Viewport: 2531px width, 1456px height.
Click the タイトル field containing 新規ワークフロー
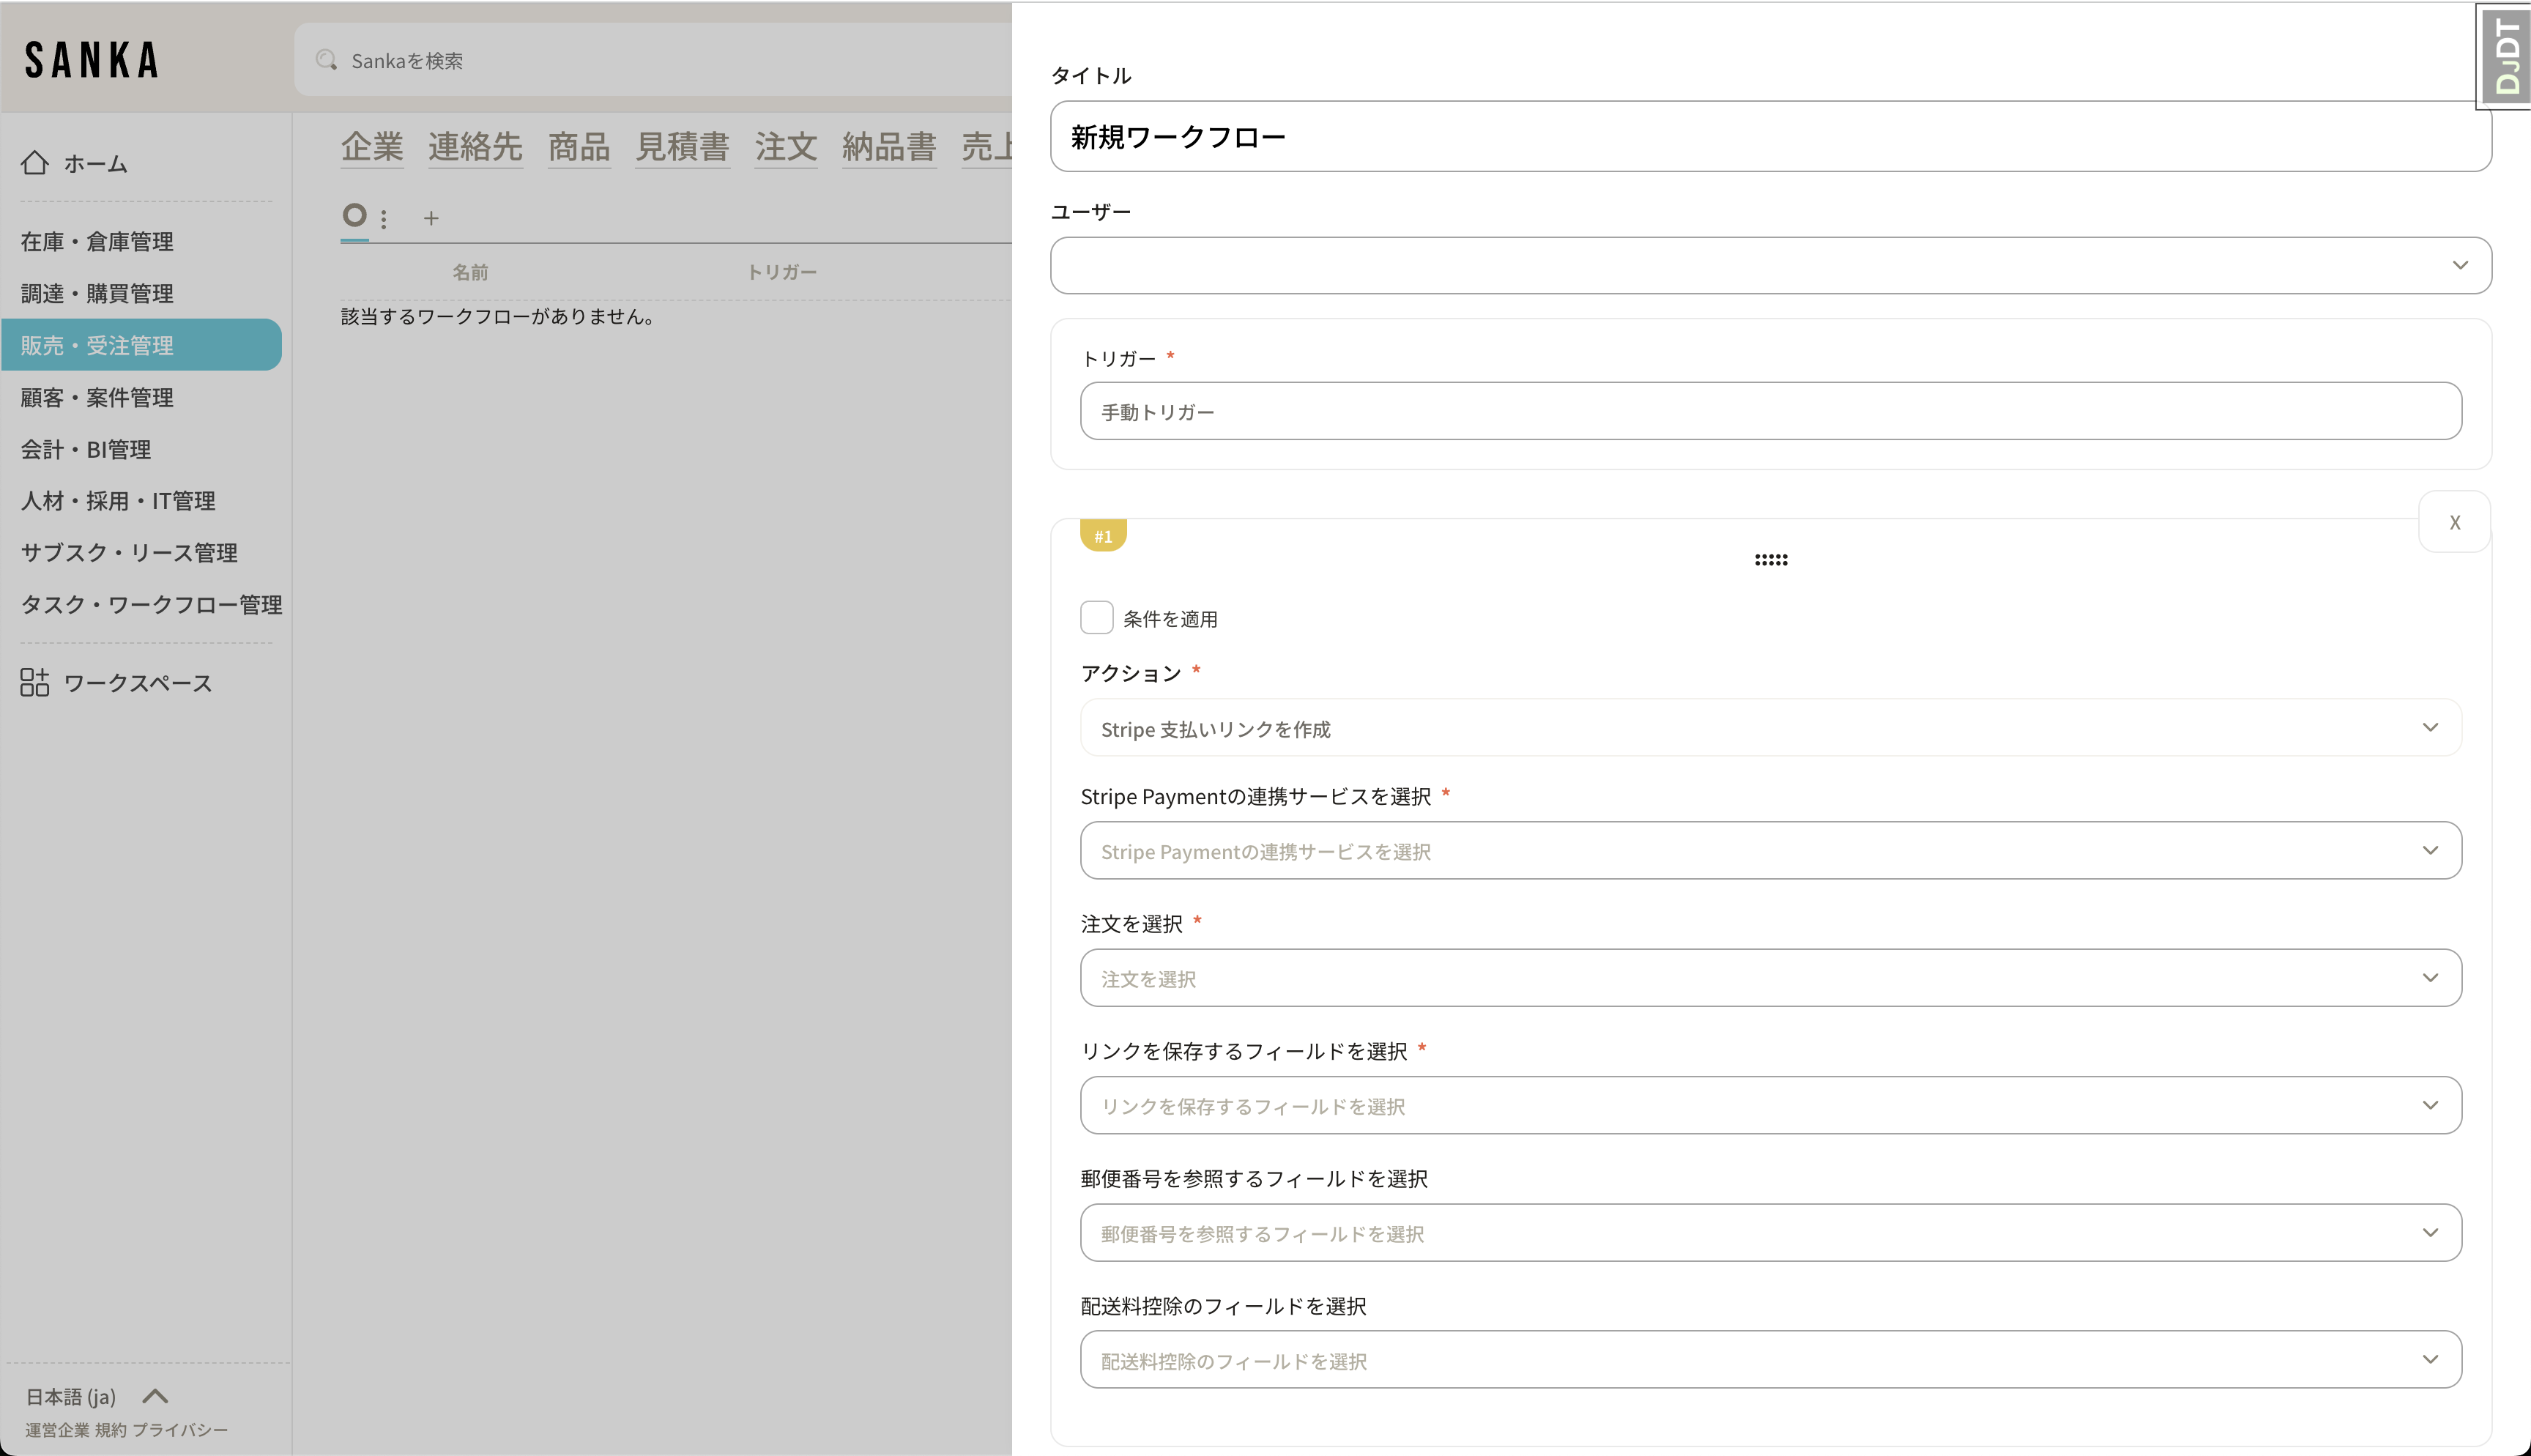point(1770,137)
